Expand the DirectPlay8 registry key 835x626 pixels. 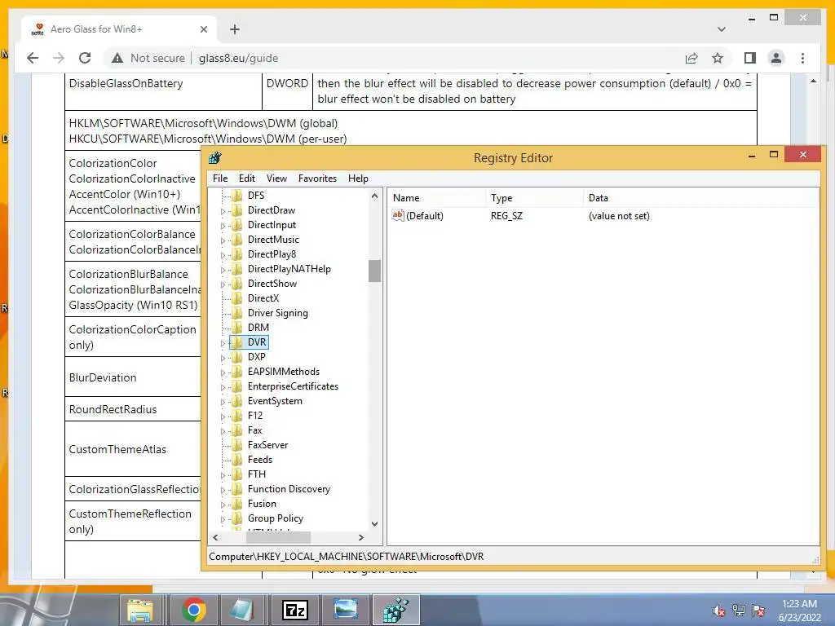click(223, 255)
